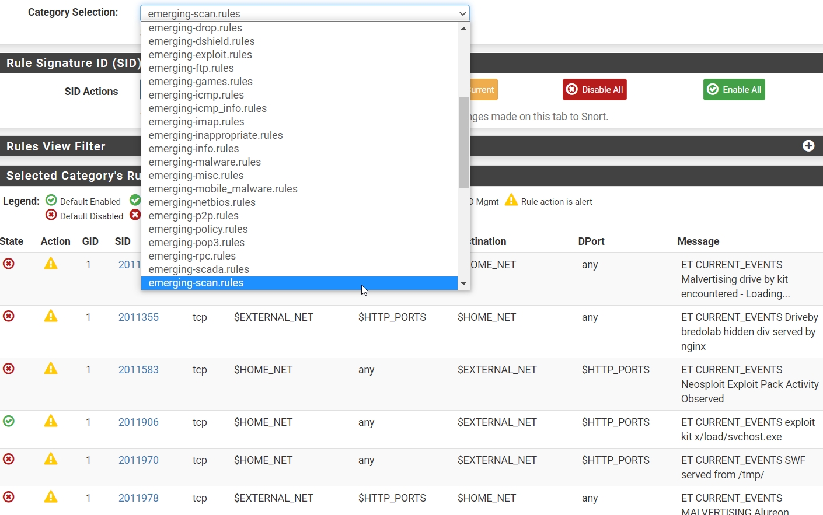Click the alert action icon for SID 2011583
Image resolution: width=823 pixels, height=515 pixels.
(51, 369)
